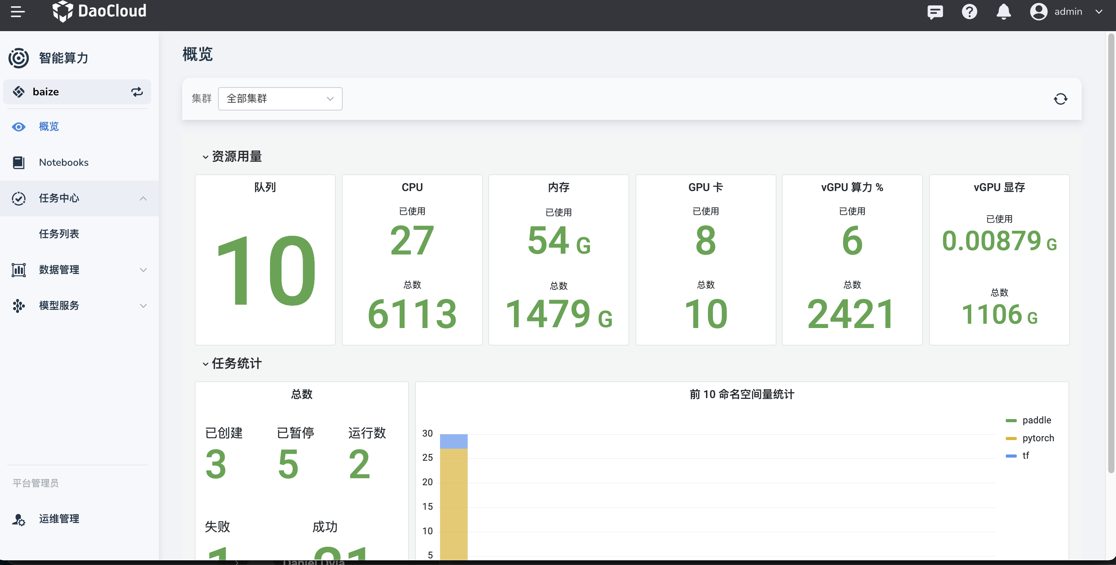Click the 运维管理 admin gear icon
1116x565 pixels.
coord(19,519)
